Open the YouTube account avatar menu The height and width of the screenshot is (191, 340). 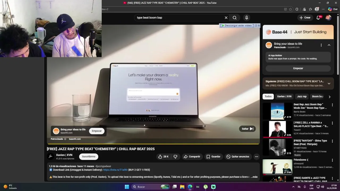(x=328, y=18)
